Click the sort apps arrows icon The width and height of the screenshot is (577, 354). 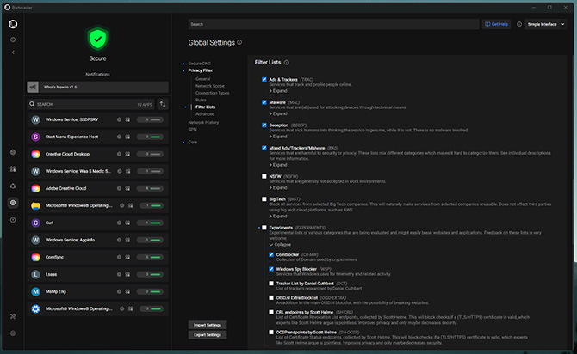(163, 104)
